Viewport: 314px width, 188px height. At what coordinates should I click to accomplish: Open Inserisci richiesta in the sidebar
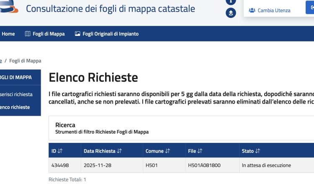pos(17,94)
